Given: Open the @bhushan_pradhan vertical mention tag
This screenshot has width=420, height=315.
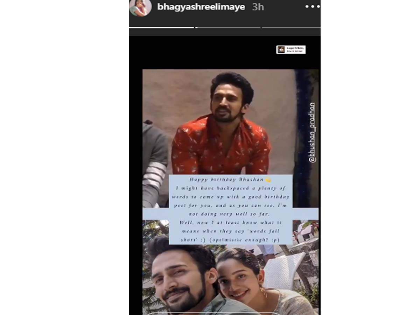Looking at the screenshot, I should point(312,133).
